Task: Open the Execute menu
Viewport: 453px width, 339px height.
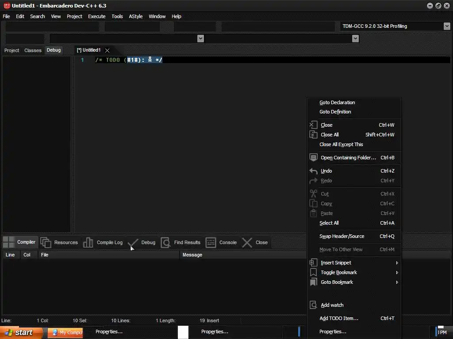Action: (97, 16)
